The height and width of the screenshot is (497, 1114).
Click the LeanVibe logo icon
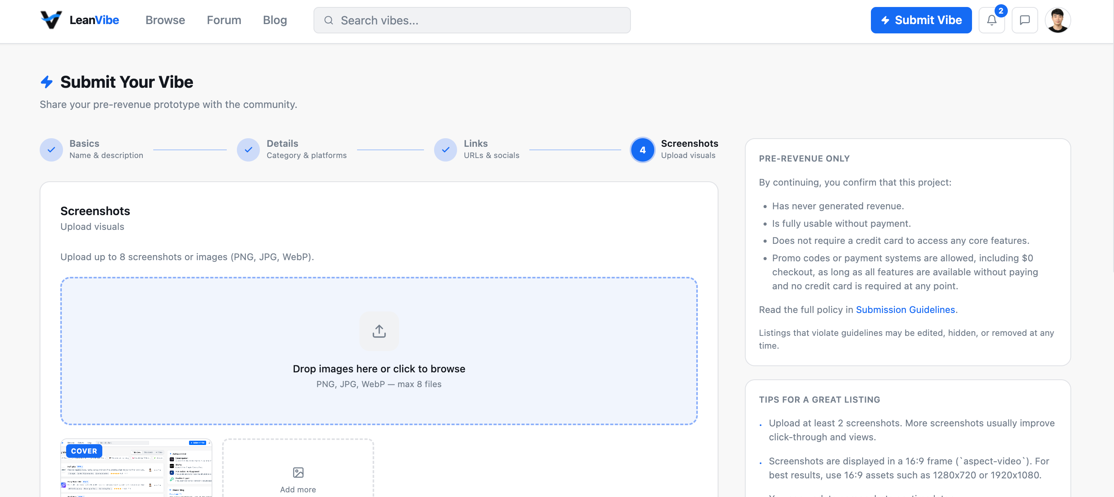click(51, 20)
